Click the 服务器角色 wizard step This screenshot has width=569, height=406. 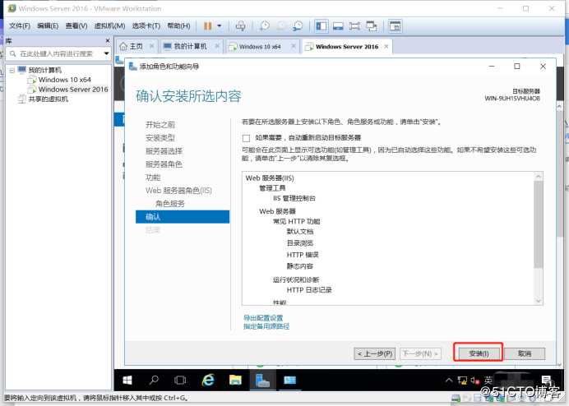click(x=164, y=164)
